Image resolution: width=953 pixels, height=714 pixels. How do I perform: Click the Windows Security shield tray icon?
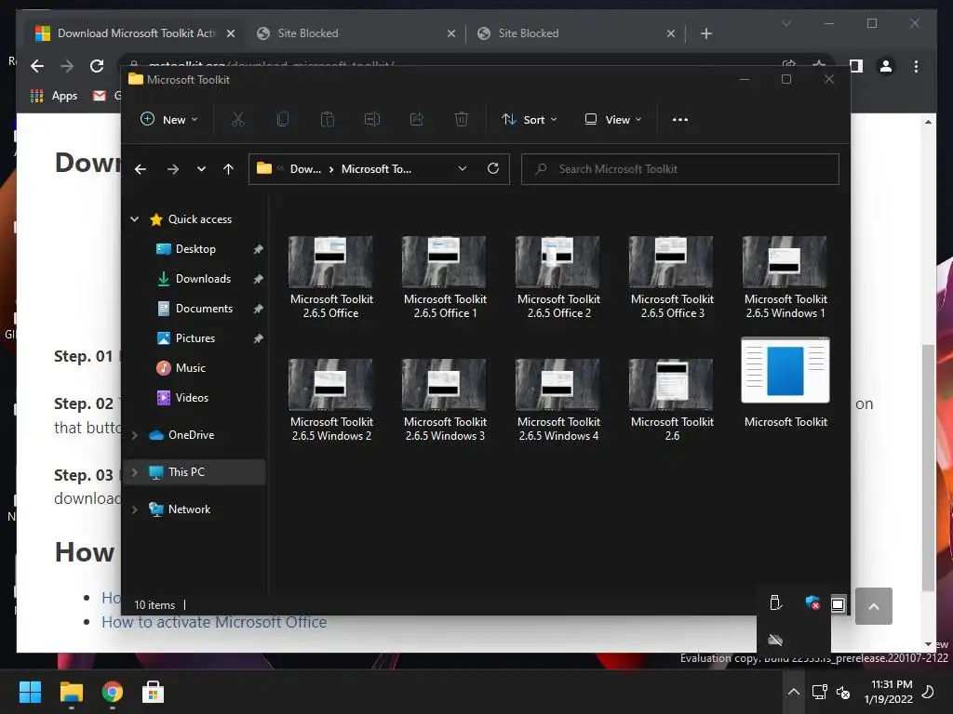pyautogui.click(x=812, y=602)
